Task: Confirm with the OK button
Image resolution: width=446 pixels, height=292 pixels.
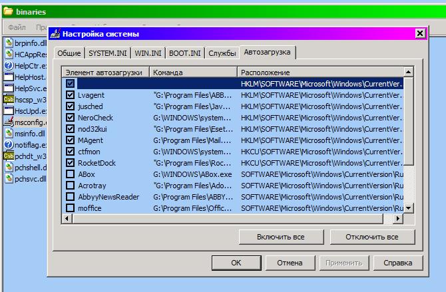Action: coord(236,263)
